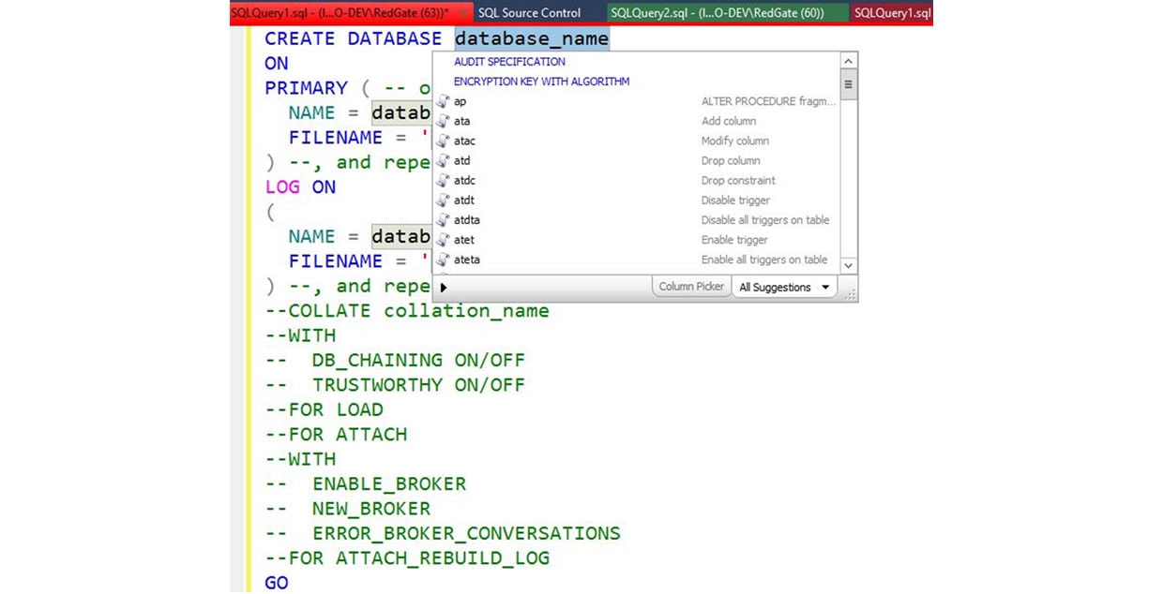Click the 'Modify column' description
Screen dimensions: 1163x594
click(735, 141)
